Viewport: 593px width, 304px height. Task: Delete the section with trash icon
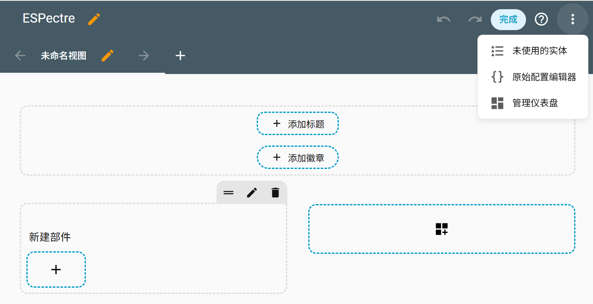tap(275, 193)
